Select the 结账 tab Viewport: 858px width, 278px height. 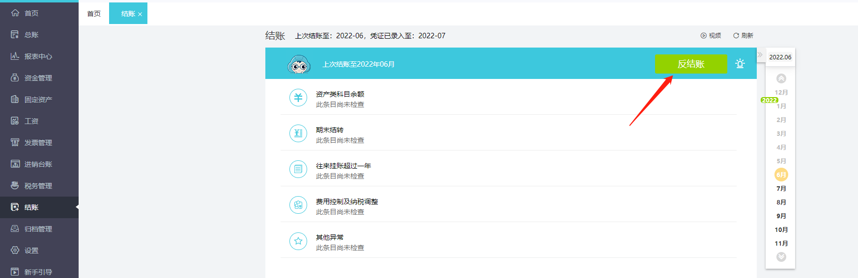(128, 14)
